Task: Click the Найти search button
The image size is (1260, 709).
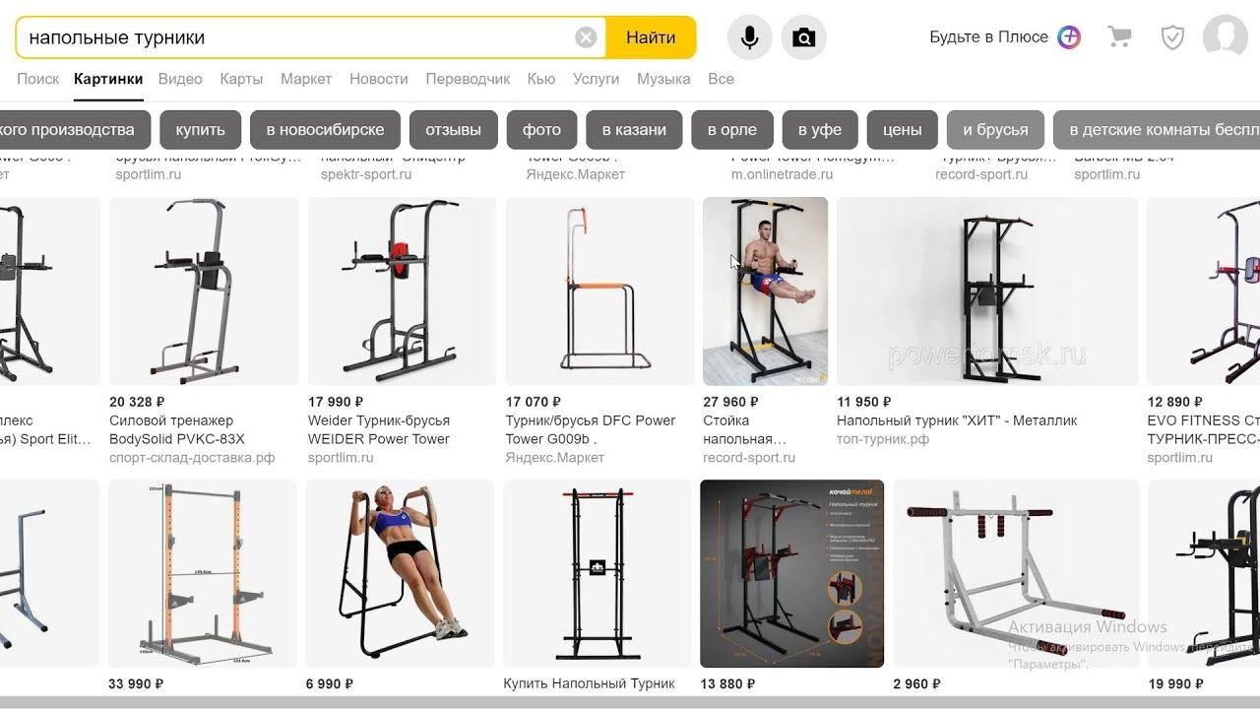Action: [651, 37]
